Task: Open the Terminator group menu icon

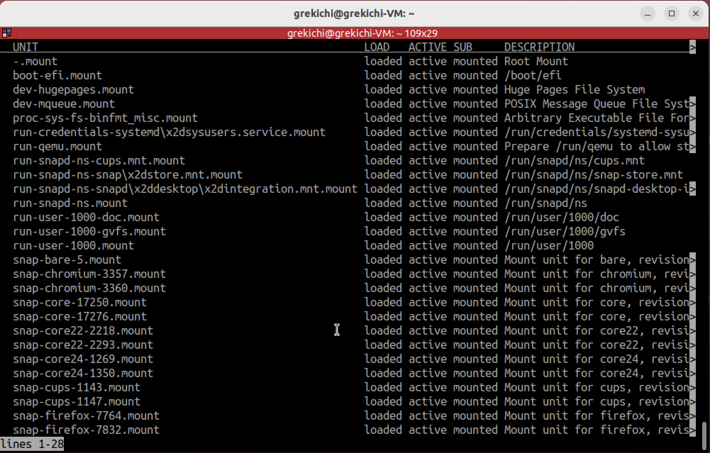Action: coord(7,33)
